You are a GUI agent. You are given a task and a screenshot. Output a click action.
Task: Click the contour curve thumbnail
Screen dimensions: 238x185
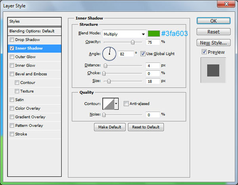tap(109, 104)
